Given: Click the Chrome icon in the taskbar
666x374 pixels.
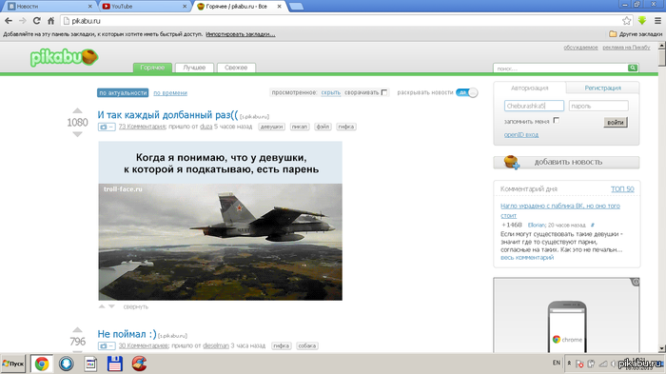Looking at the screenshot, I should tap(42, 364).
